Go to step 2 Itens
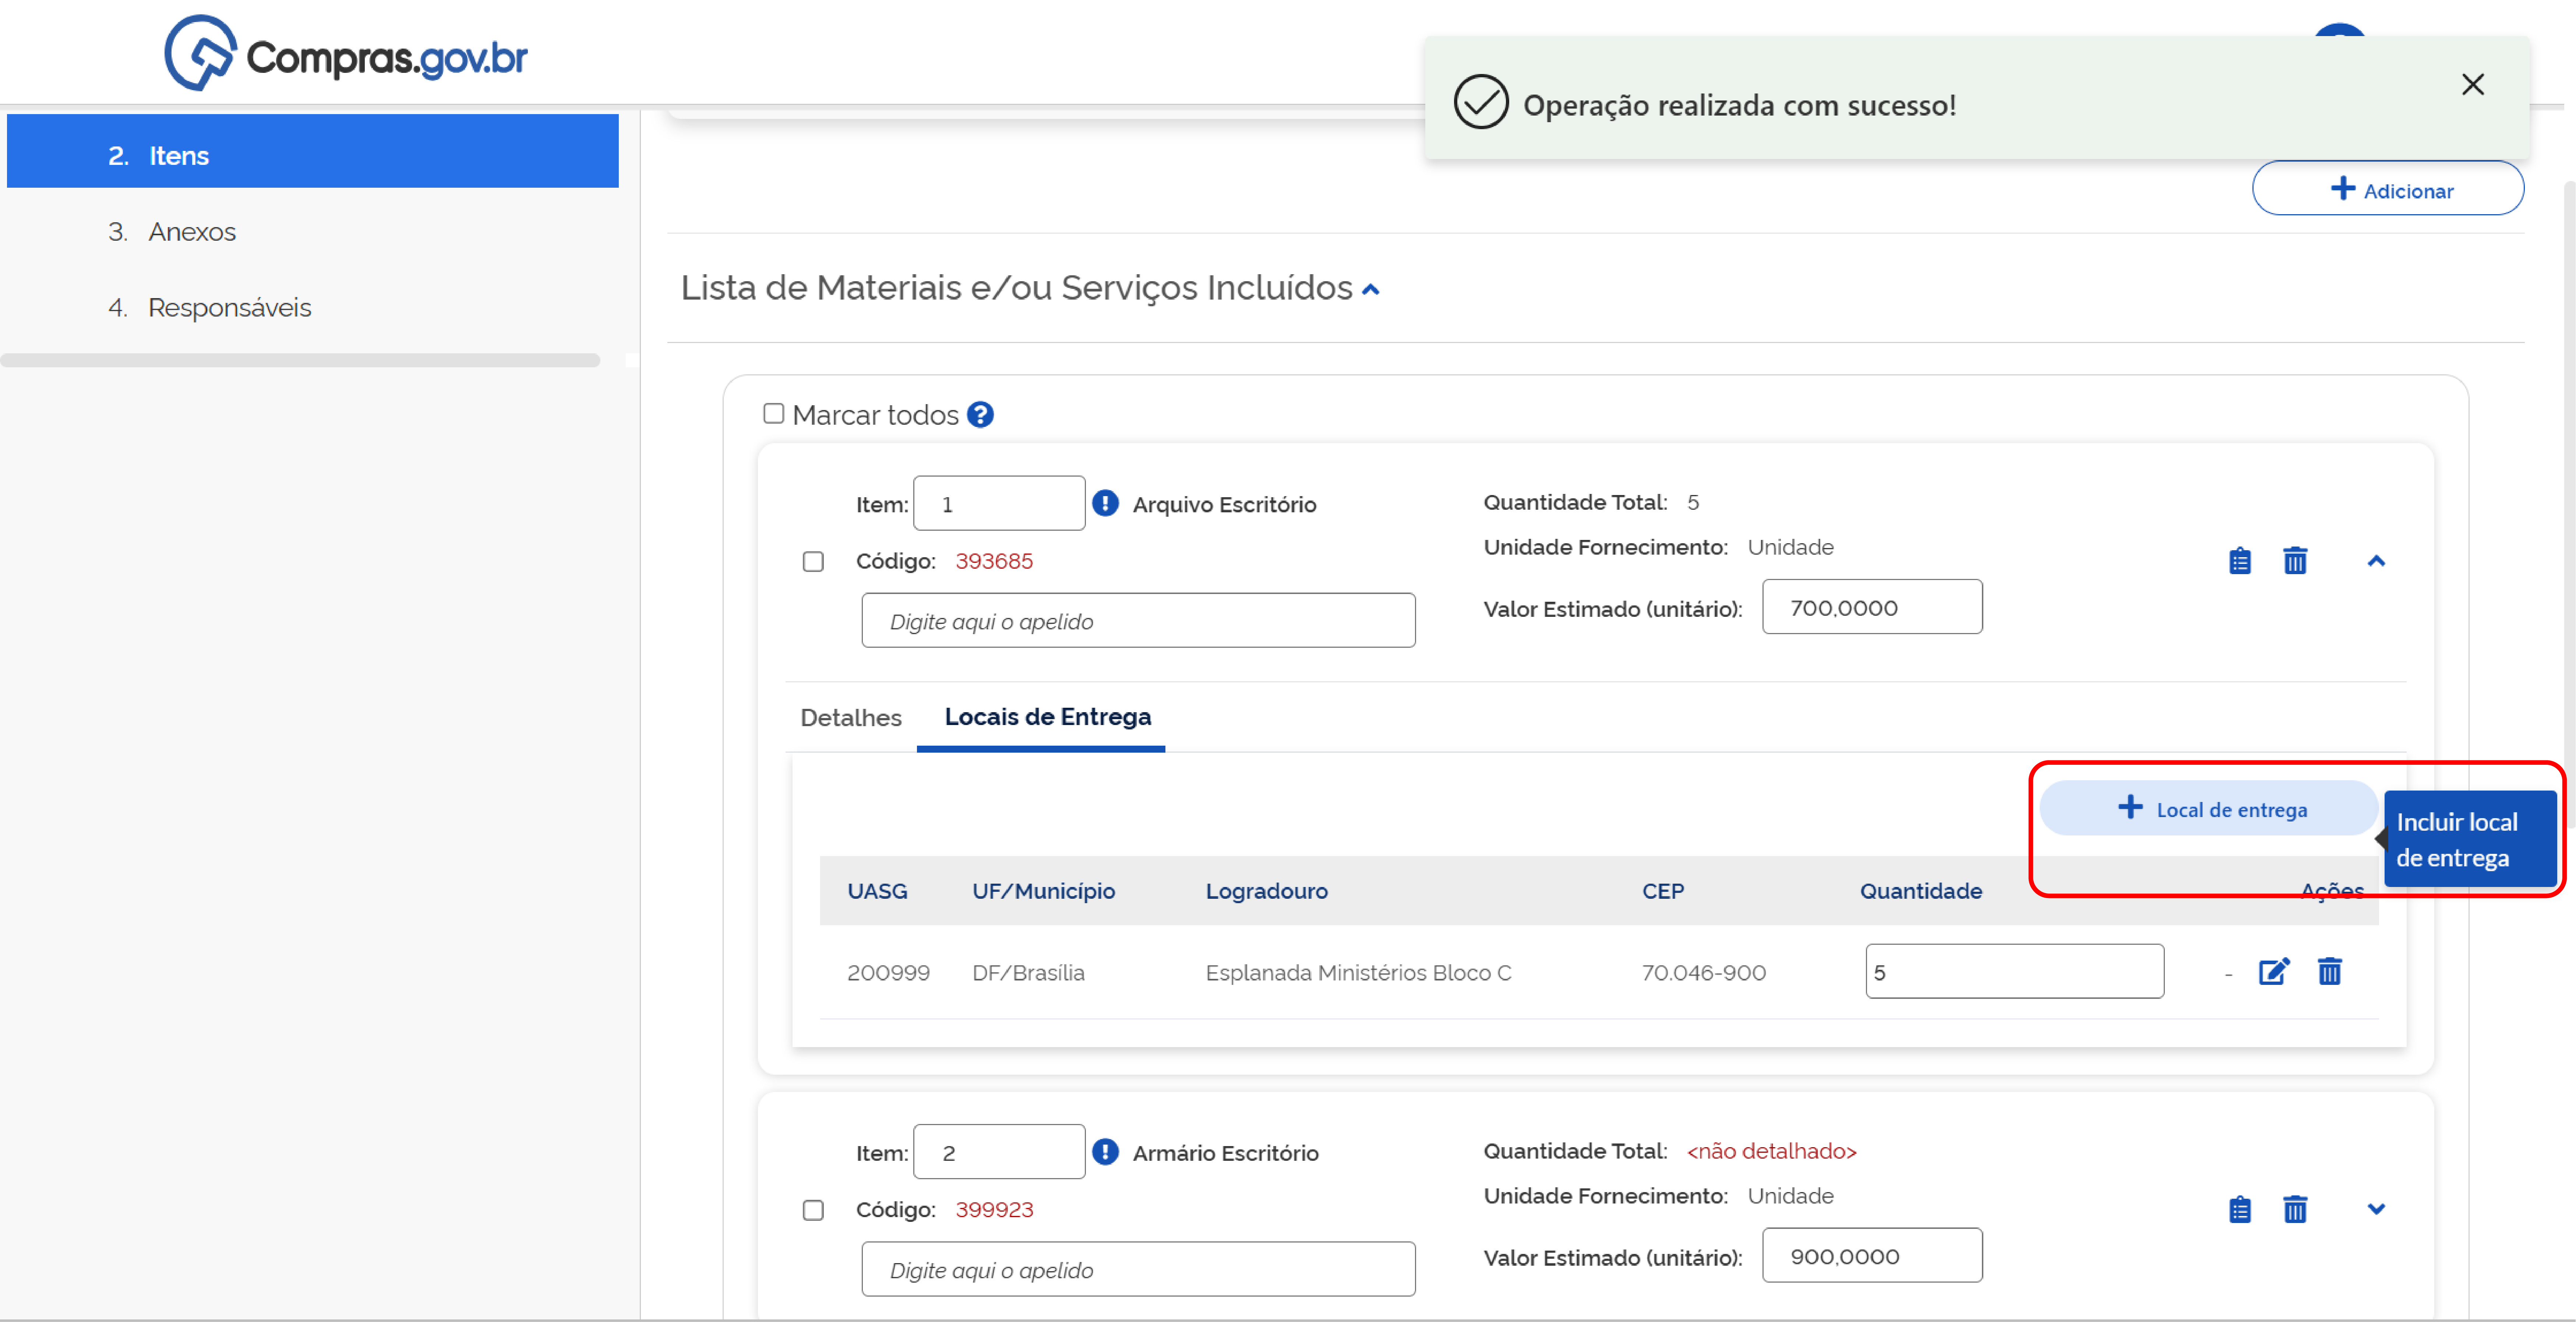 tap(312, 151)
